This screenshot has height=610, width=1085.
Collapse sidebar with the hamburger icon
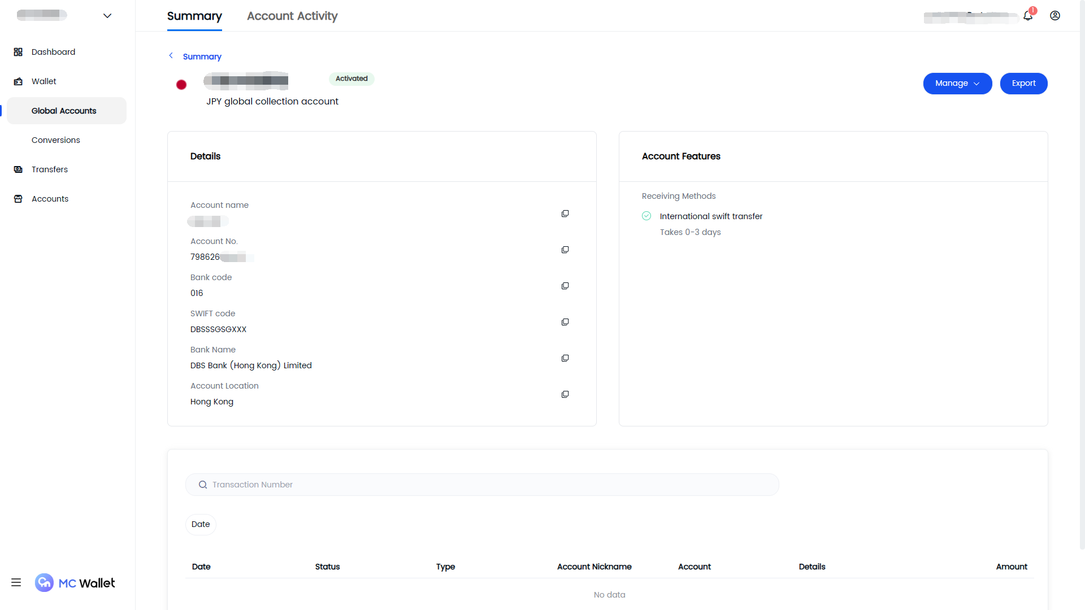tap(16, 582)
